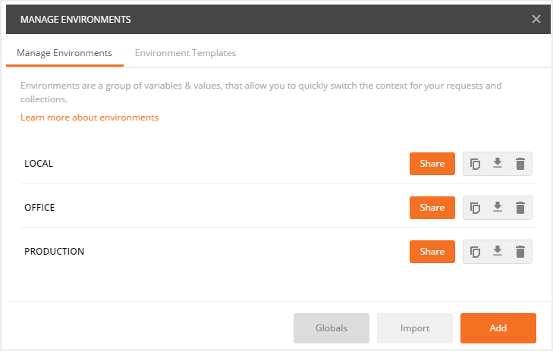Share the LOCAL environment
This screenshot has height=351, width=553.
[432, 164]
